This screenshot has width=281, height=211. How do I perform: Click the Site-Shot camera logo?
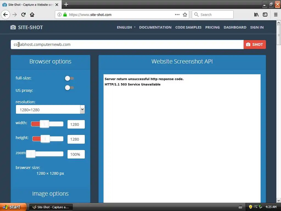pos(13,27)
